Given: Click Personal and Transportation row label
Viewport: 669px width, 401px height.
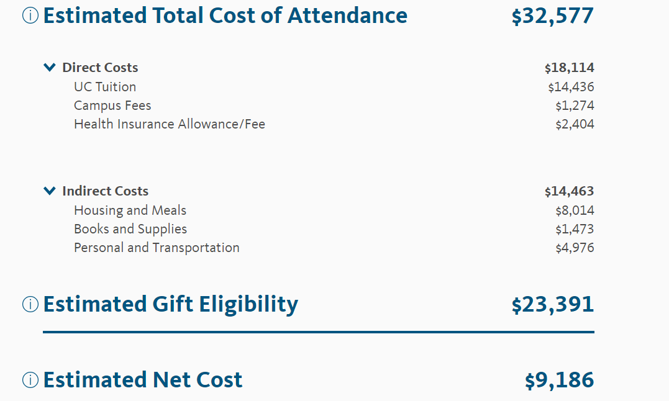Looking at the screenshot, I should pyautogui.click(x=157, y=248).
